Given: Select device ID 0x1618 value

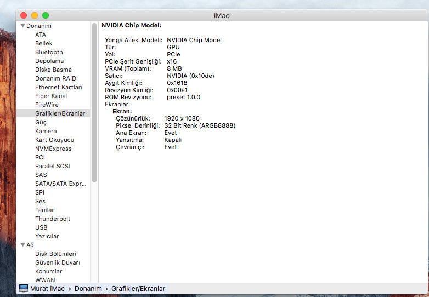Looking at the screenshot, I should tap(177, 83).
